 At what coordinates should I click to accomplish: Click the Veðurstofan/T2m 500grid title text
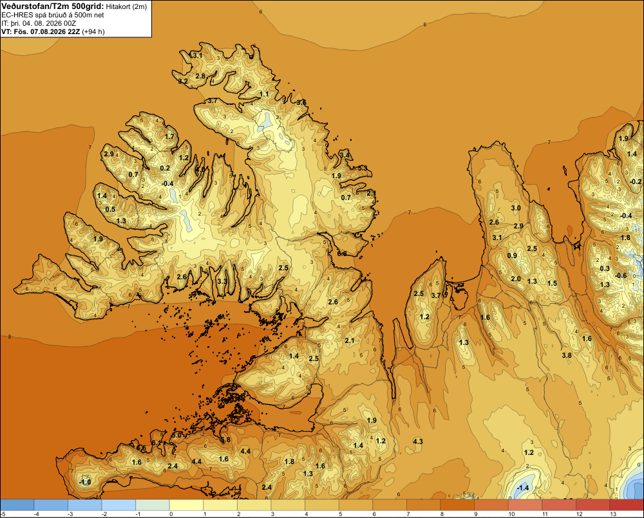53,6
